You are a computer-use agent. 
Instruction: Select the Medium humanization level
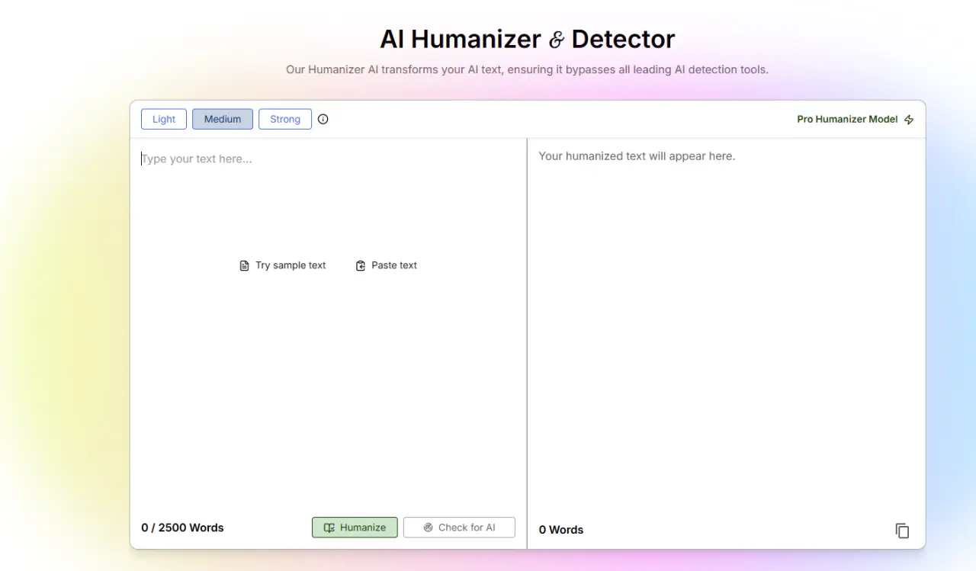tap(223, 119)
